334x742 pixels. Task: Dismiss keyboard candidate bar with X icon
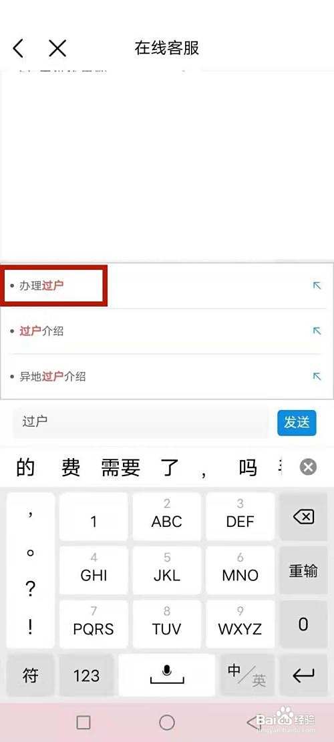pyautogui.click(x=308, y=468)
